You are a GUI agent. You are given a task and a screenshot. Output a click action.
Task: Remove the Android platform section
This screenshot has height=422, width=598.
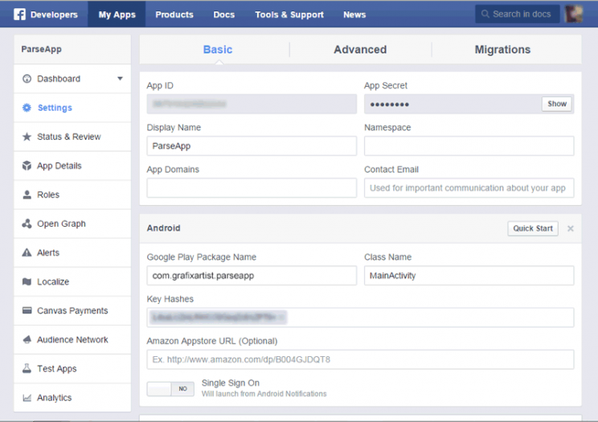point(570,228)
